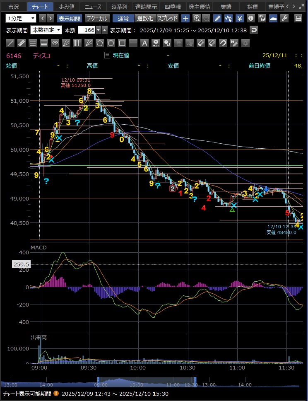Expand the bar count 166 dropdown arrow

pyautogui.click(x=98, y=30)
